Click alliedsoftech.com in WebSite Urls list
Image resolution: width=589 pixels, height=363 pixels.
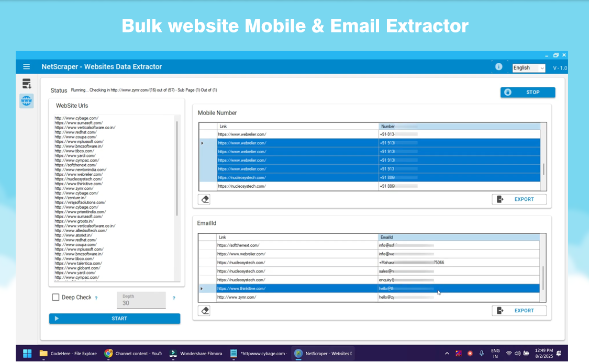81,231
